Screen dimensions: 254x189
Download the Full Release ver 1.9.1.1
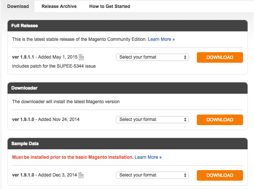tap(220, 57)
